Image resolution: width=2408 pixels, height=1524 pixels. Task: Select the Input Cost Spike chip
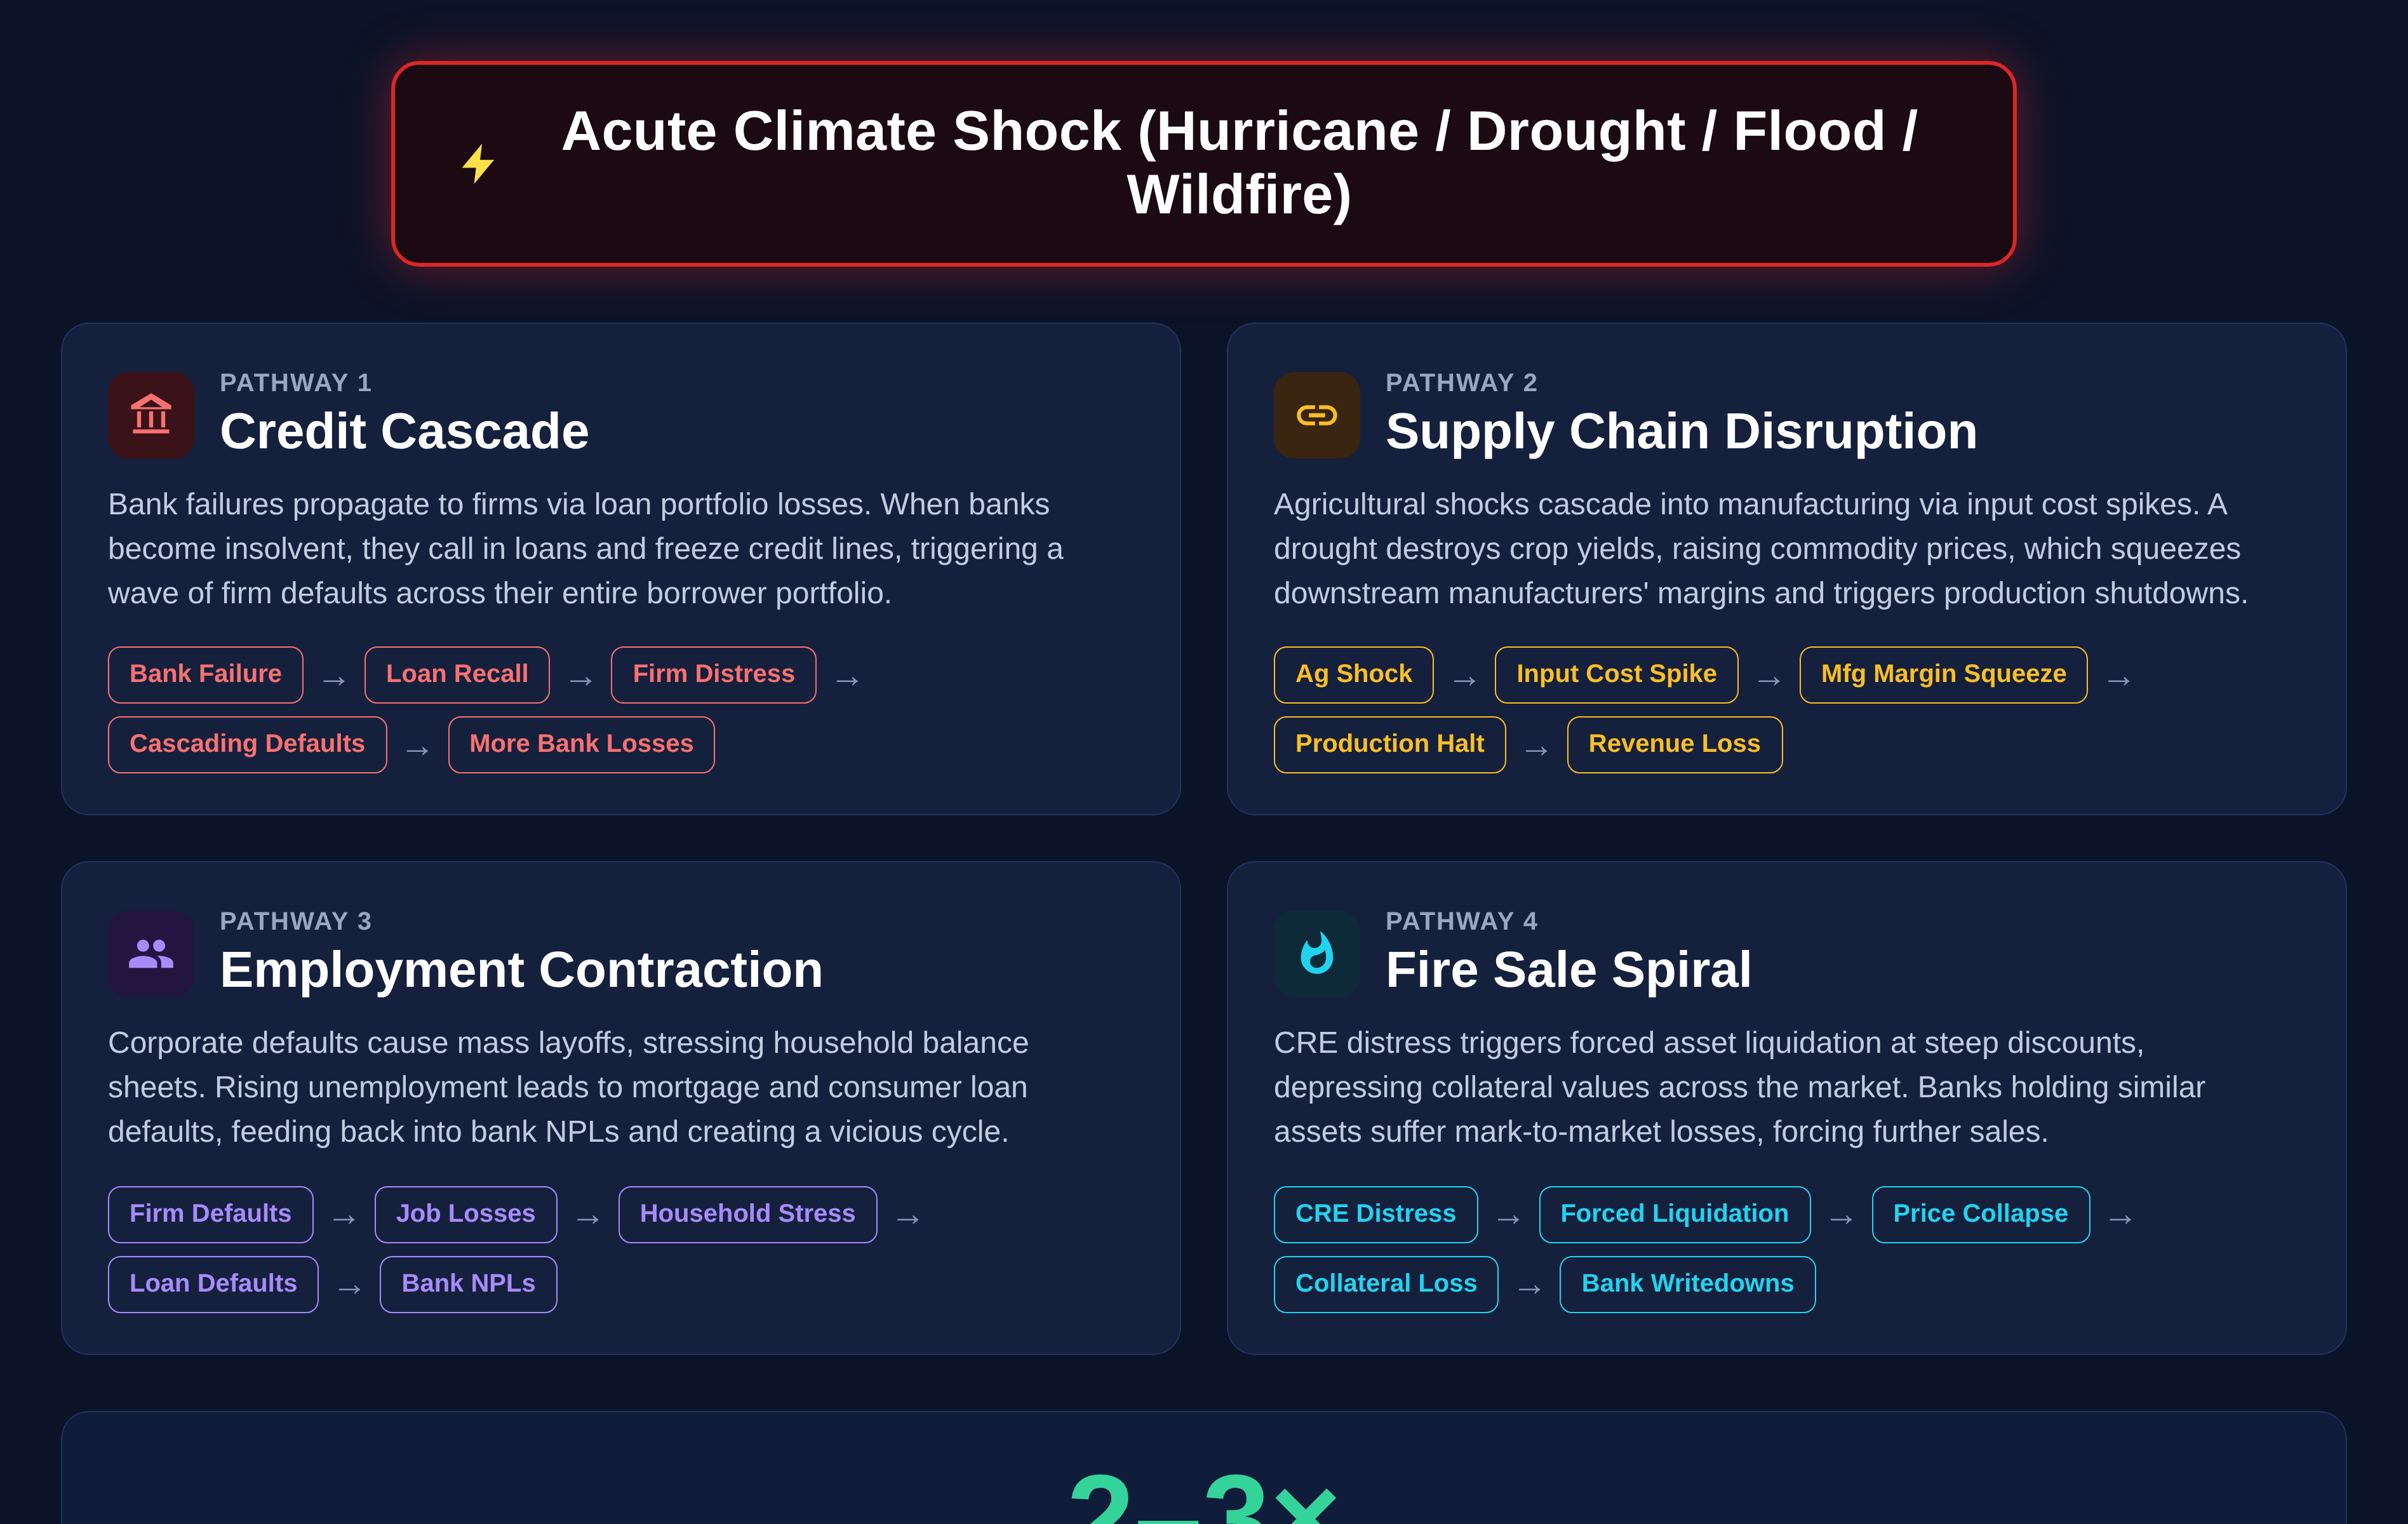1616,675
